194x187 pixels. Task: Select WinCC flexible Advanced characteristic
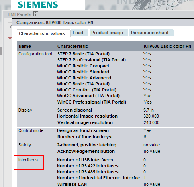coord(84,78)
